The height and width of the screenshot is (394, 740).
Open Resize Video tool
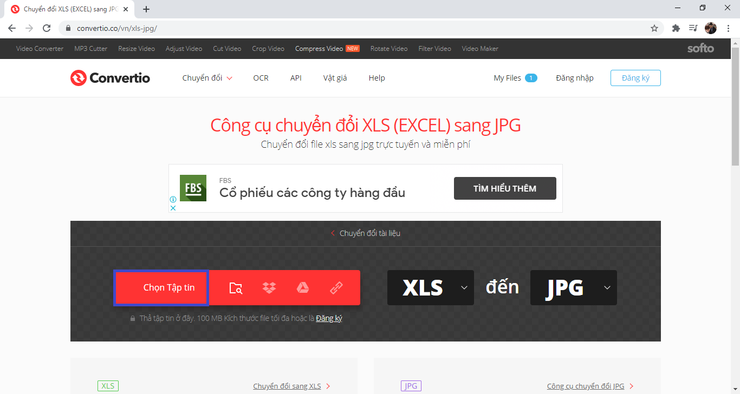point(137,49)
